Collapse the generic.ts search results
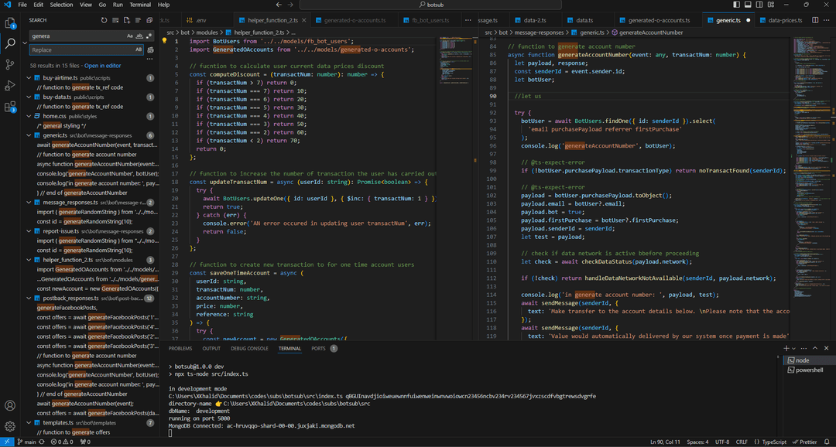This screenshot has width=836, height=447. 29,135
